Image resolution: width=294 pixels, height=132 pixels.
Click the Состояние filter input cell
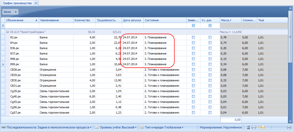point(165,26)
